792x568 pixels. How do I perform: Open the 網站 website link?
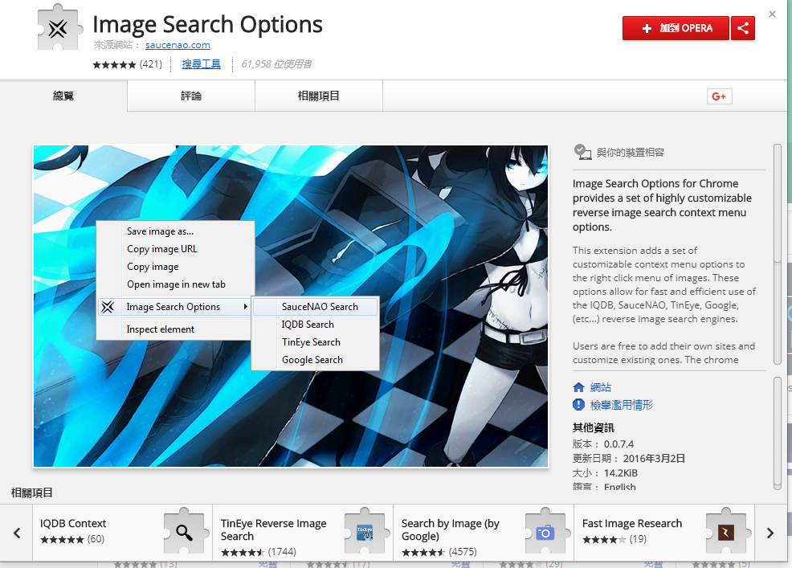point(601,387)
